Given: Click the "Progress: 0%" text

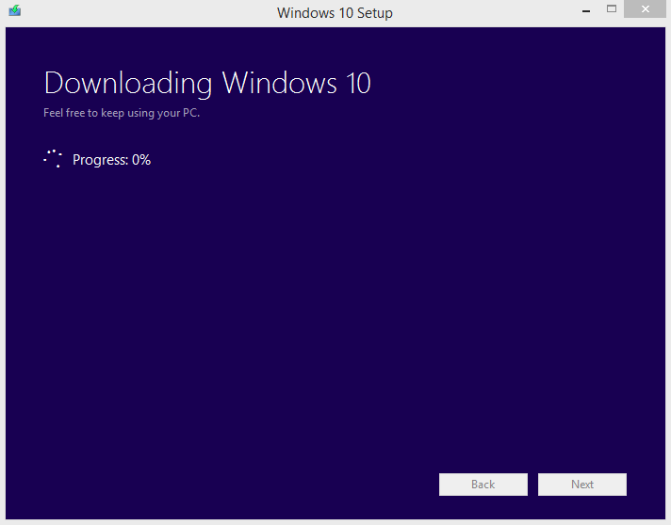Looking at the screenshot, I should tap(111, 160).
